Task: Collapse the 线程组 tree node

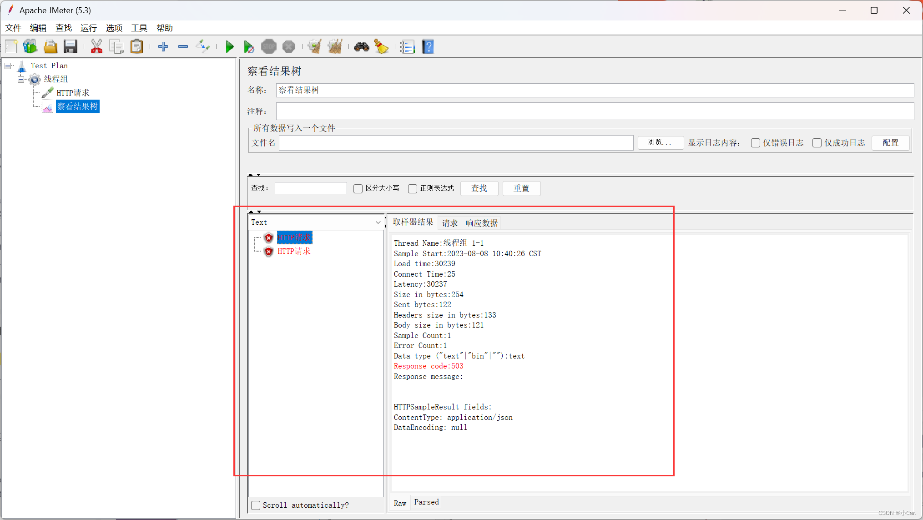Action: [21, 80]
